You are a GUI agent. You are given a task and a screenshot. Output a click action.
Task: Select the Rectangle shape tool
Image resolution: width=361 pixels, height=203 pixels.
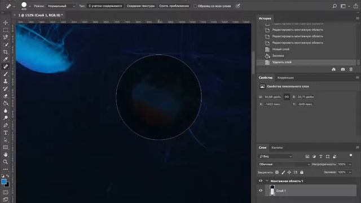pyautogui.click(x=6, y=147)
